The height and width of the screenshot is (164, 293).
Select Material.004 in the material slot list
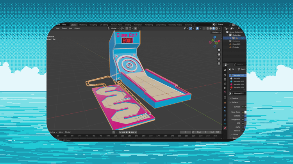click(x=238, y=85)
